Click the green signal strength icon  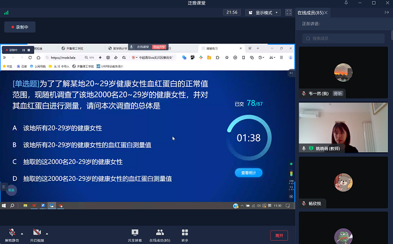tap(6, 12)
